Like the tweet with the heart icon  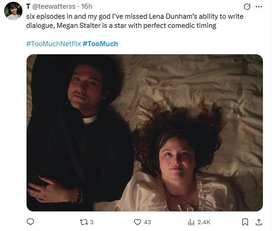[x=138, y=222]
